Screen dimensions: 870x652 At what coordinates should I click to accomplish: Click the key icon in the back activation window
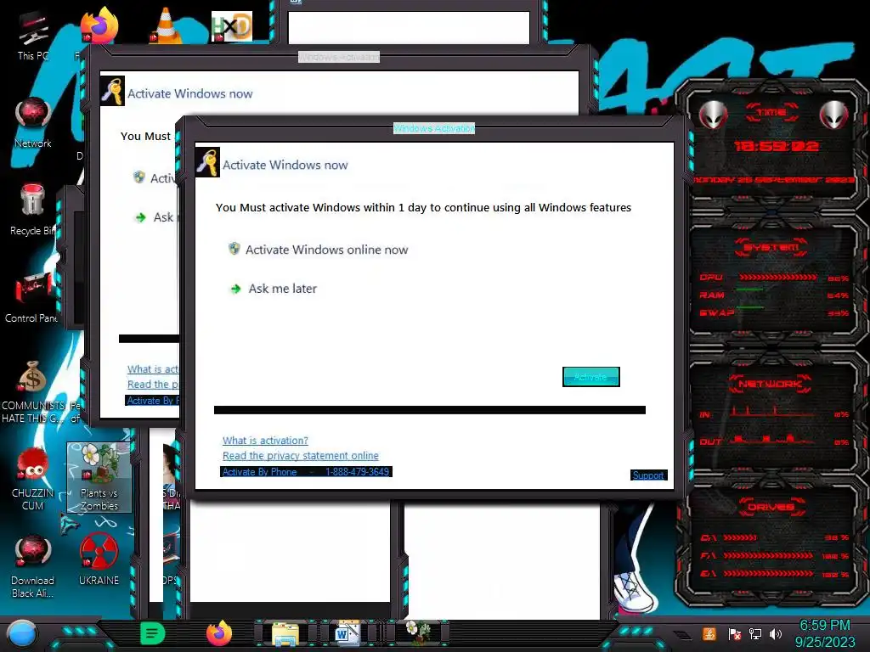pos(112,91)
